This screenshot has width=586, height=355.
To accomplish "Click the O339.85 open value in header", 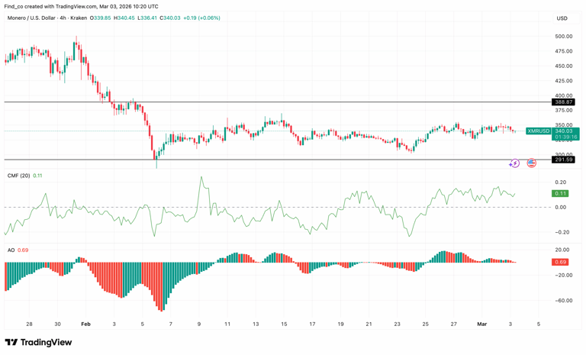I will (101, 18).
